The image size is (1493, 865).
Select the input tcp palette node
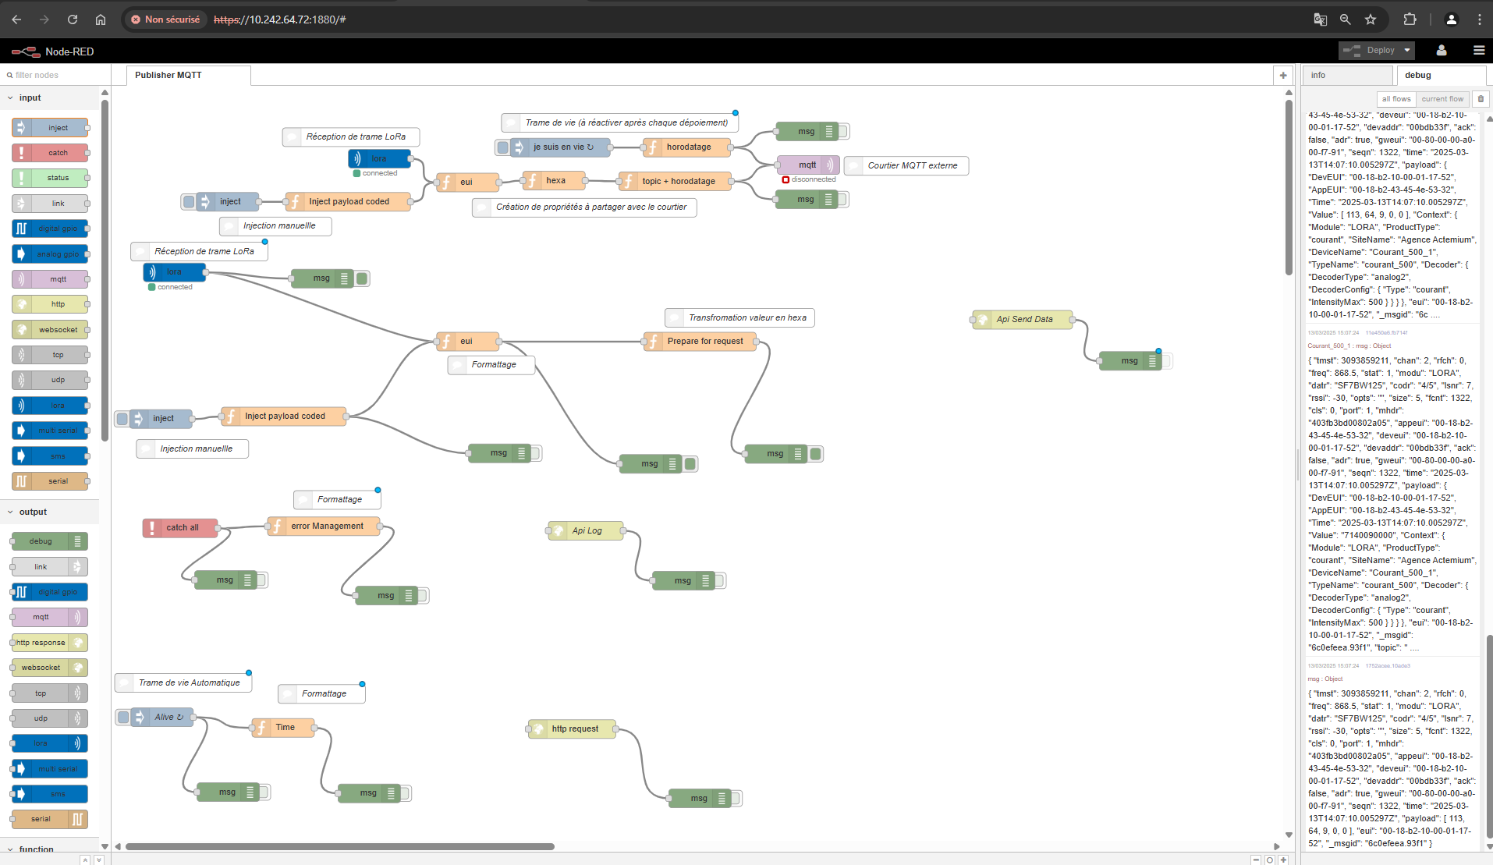click(x=50, y=355)
